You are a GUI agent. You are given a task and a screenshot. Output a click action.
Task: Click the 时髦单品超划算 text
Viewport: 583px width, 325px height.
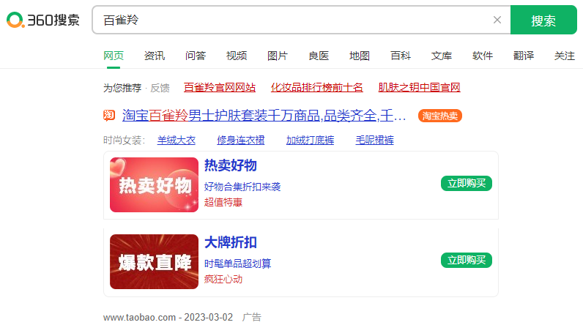pos(237,264)
